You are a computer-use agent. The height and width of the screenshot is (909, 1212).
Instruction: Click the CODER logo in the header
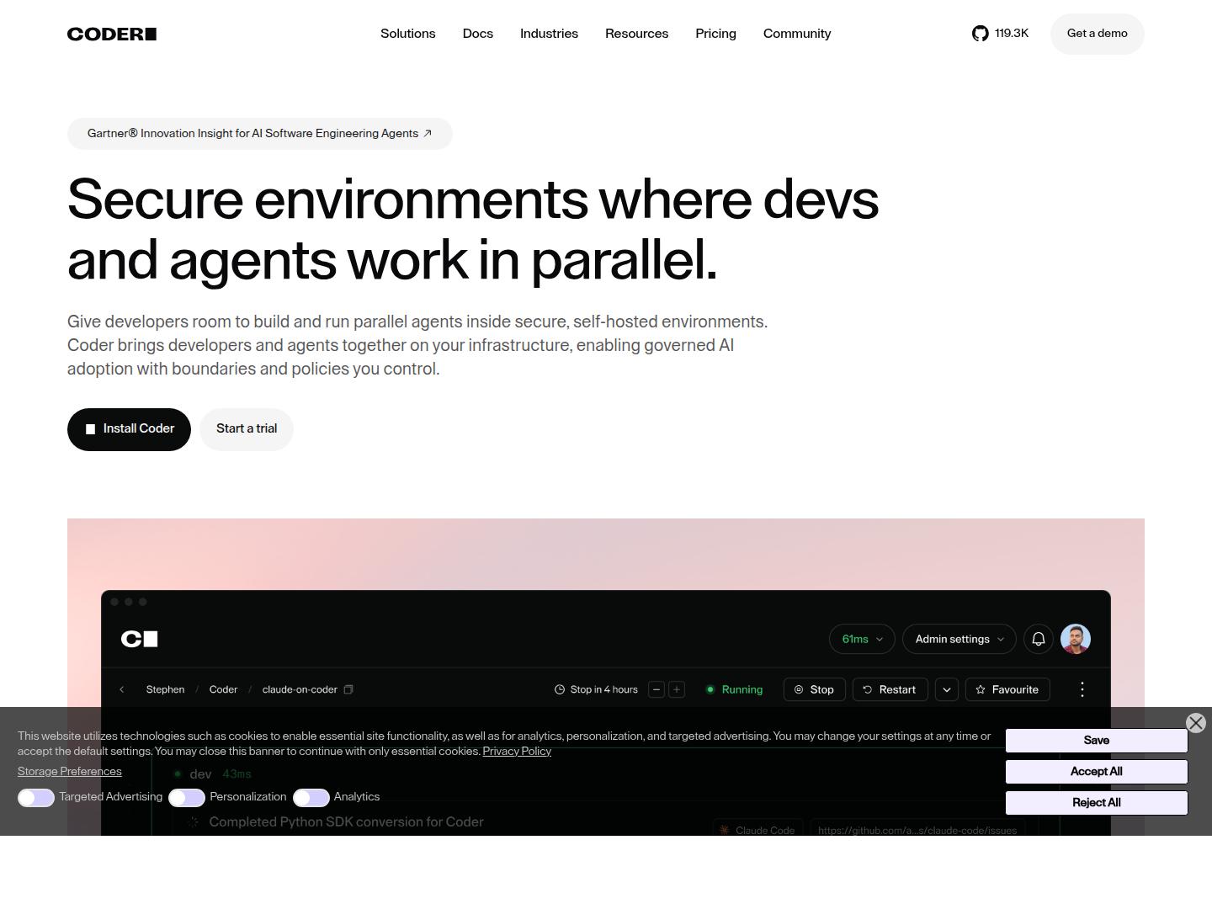point(112,35)
